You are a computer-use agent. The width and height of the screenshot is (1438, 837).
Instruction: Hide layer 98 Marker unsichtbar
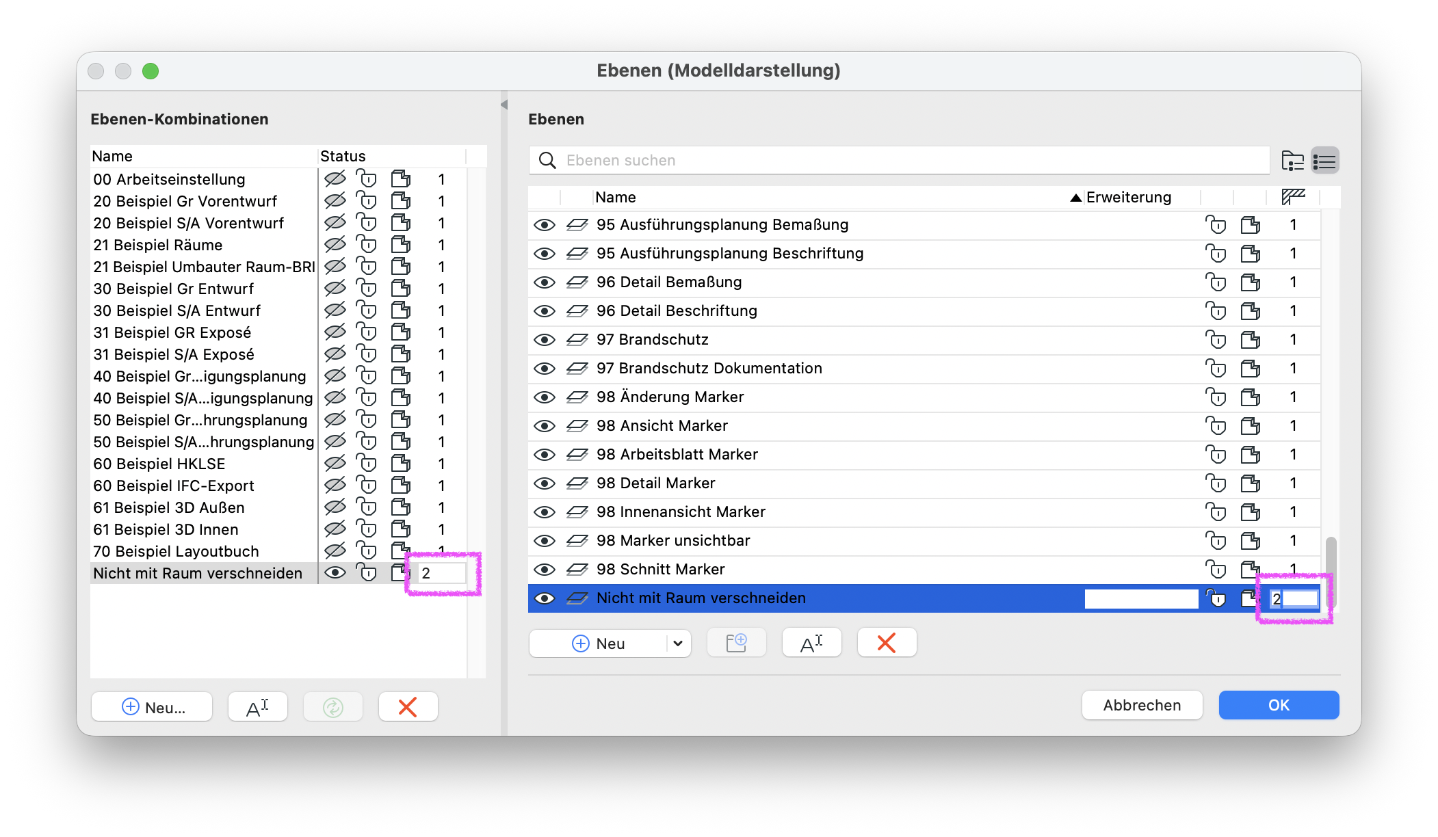pos(545,541)
